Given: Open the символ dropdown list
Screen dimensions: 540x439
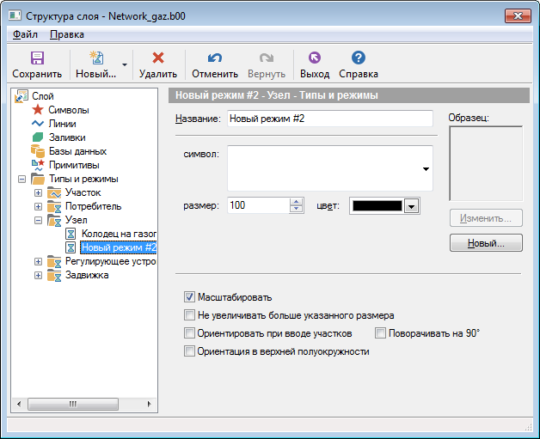Looking at the screenshot, I should 426,169.
